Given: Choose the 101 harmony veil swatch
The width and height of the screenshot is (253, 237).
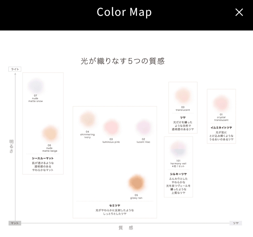Looking at the screenshot, I should (x=178, y=149).
